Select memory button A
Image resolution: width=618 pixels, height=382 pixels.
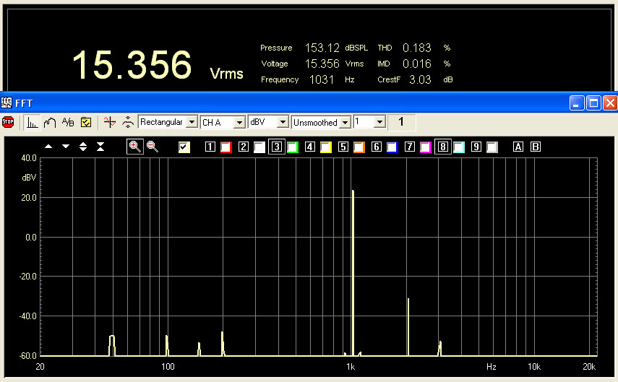tap(518, 147)
